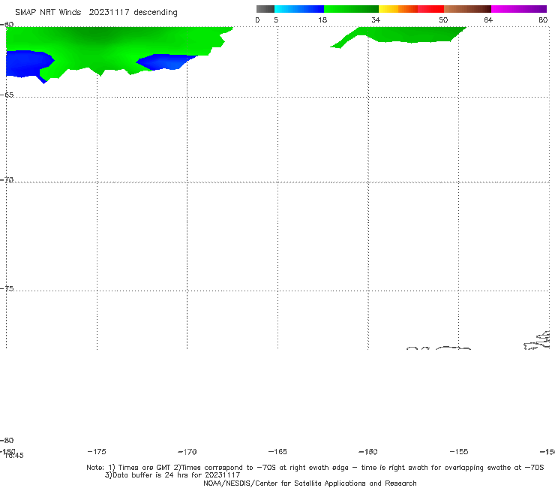Click the title text "SMAP NRT Winds 20231117 descending"

[x=96, y=13]
